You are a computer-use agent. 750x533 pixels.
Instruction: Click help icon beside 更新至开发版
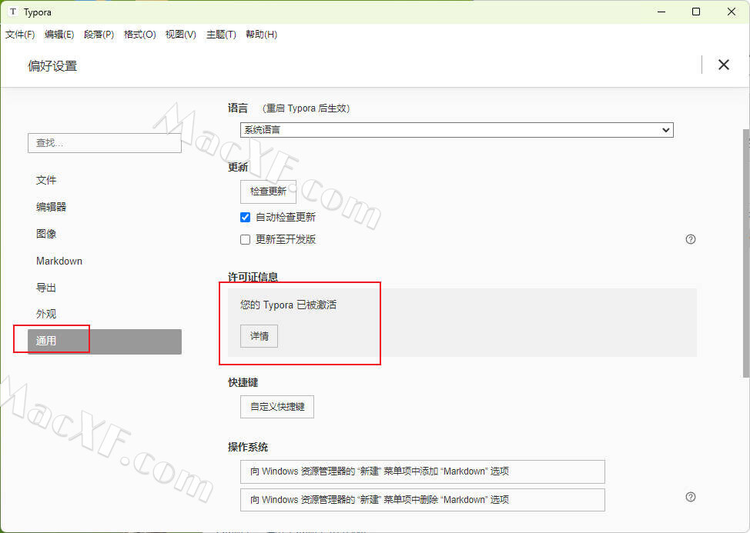[x=691, y=239]
